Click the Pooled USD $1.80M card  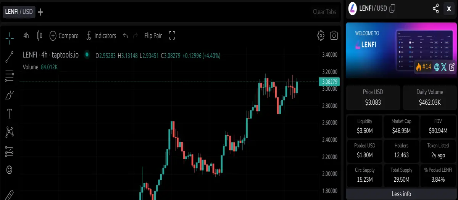pos(364,150)
